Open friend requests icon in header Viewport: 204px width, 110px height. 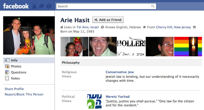pyautogui.click(x=34, y=6)
